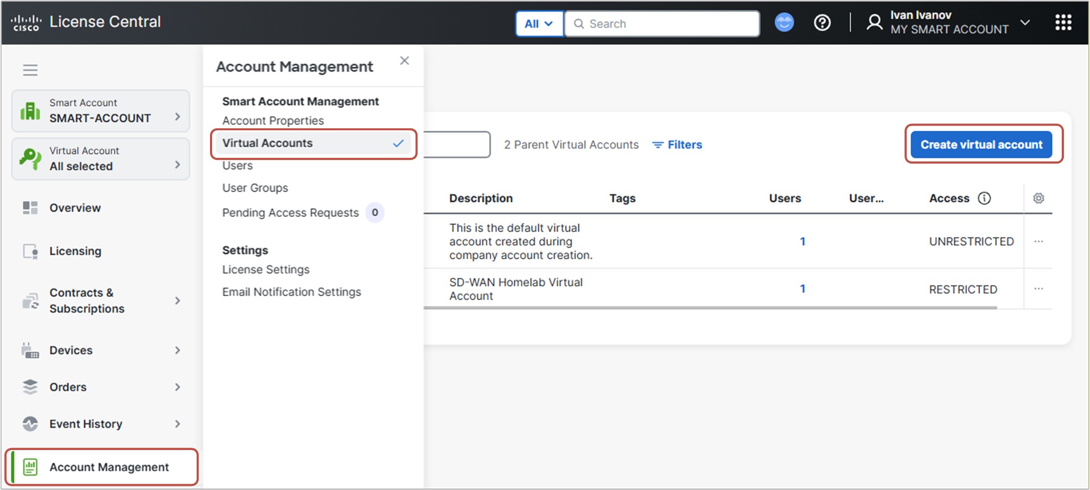
Task: Expand the Event History chevron
Action: (x=177, y=424)
